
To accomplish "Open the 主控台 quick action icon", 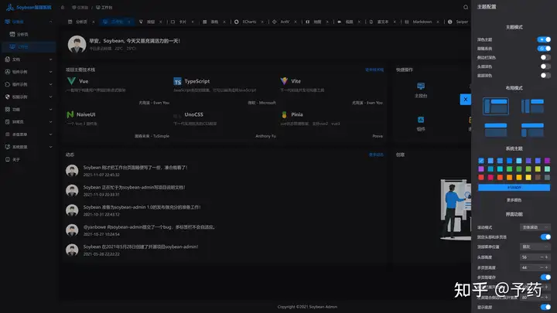I will 421,87.
